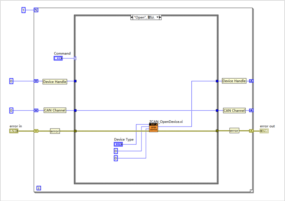Select the Device Handle input tunnel on case
The width and height of the screenshot is (285, 201).
75,81
